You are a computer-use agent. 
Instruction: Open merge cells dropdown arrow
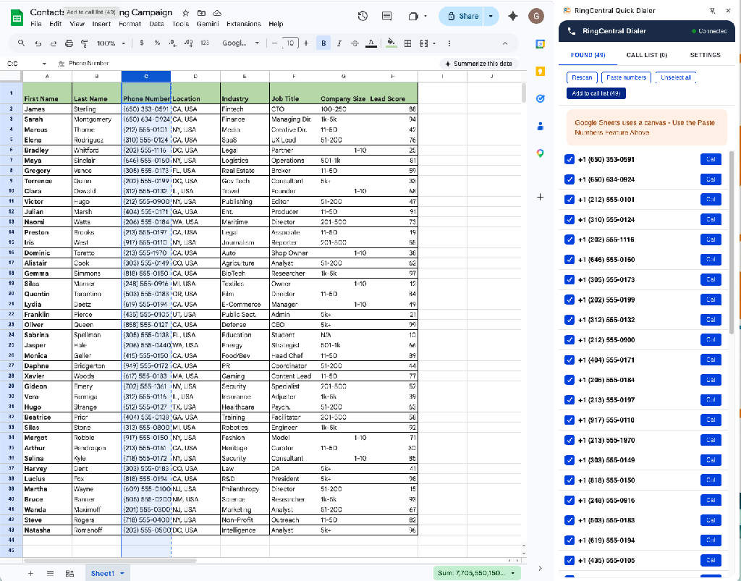coord(434,43)
